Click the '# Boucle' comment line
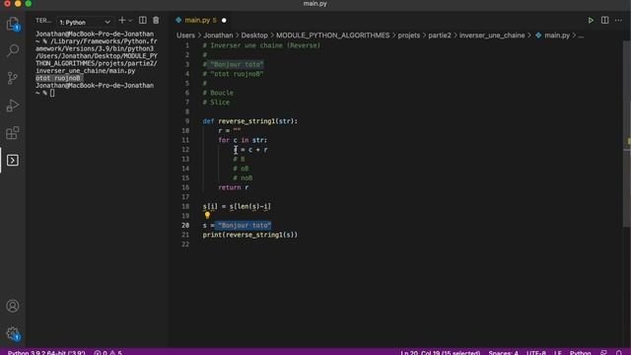The height and width of the screenshot is (355, 631). pyautogui.click(x=218, y=93)
